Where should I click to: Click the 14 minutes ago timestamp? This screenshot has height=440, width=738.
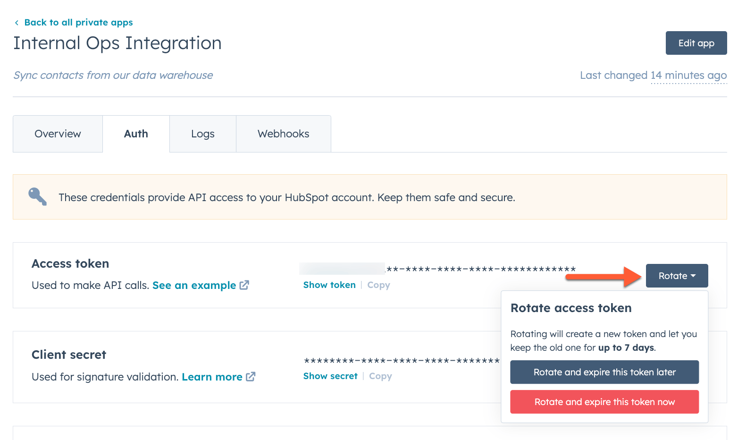(x=689, y=75)
